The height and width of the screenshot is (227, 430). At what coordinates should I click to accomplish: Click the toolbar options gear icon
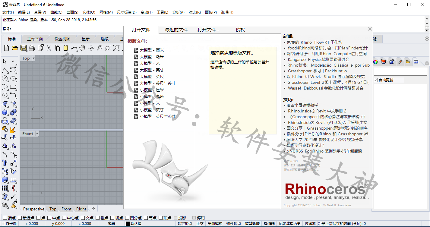(x=427, y=39)
